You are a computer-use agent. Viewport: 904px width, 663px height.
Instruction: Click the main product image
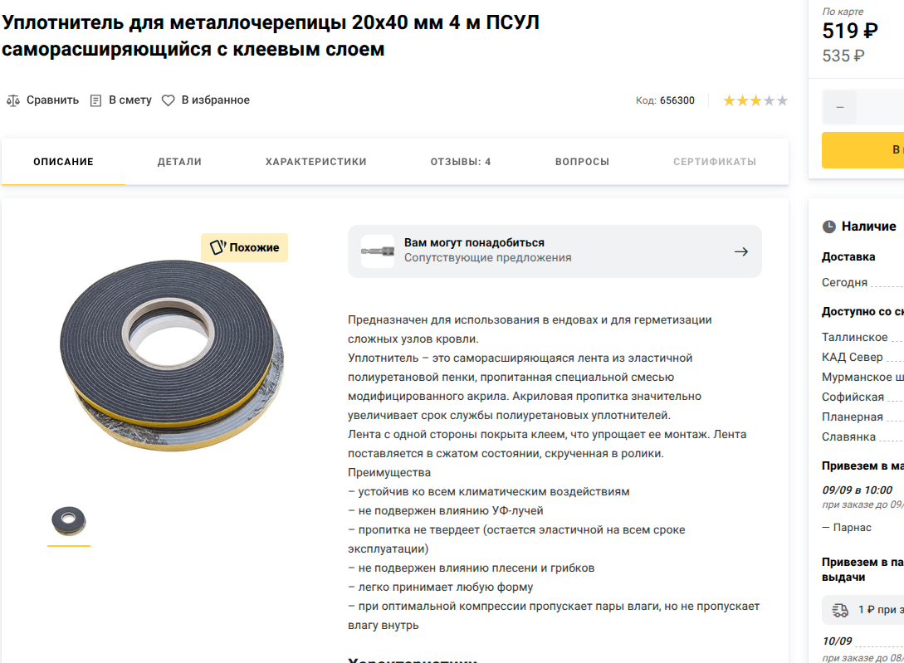point(172,356)
